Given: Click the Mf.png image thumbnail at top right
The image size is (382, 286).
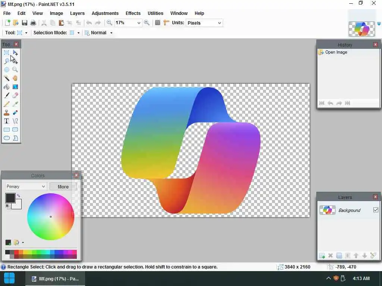Looking at the screenshot, I should pos(362,29).
